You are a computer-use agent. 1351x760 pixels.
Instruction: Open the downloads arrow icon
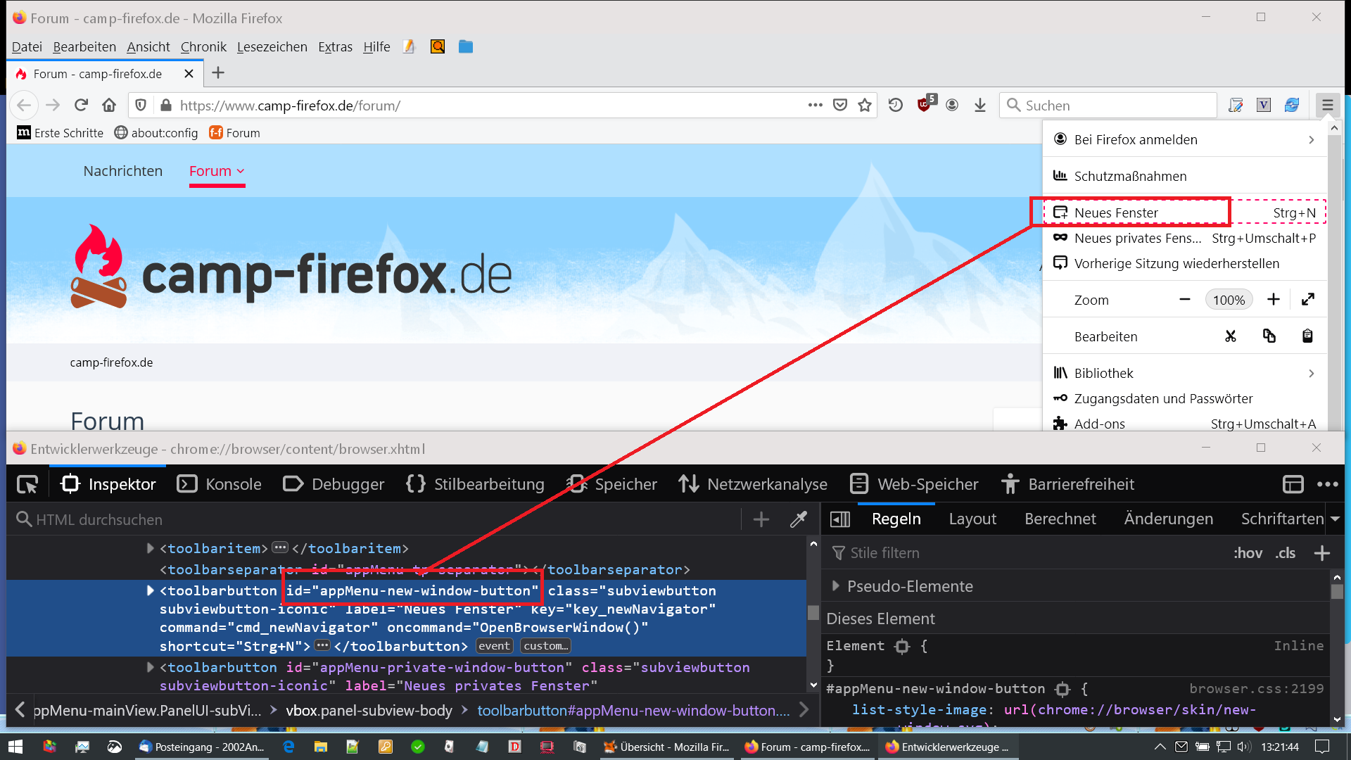[979, 105]
